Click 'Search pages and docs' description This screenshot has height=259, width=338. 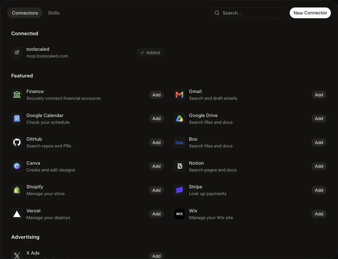click(213, 170)
